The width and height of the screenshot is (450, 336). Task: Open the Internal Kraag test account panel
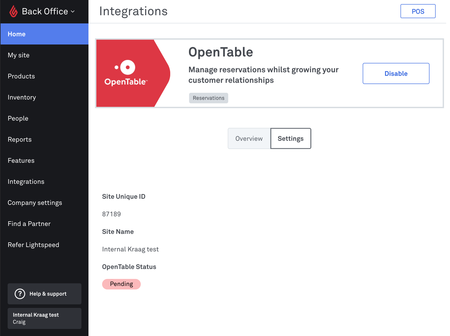coord(45,318)
